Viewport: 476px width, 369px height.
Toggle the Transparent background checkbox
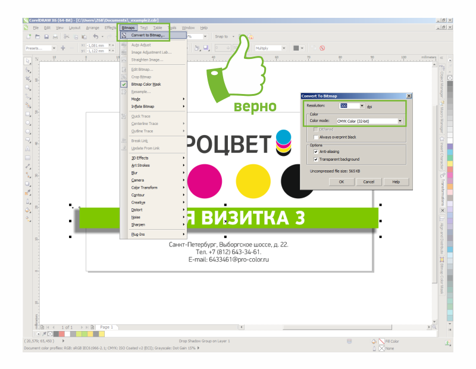(316, 159)
